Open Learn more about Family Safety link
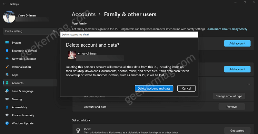This screenshot has width=258, height=134. 227,29
